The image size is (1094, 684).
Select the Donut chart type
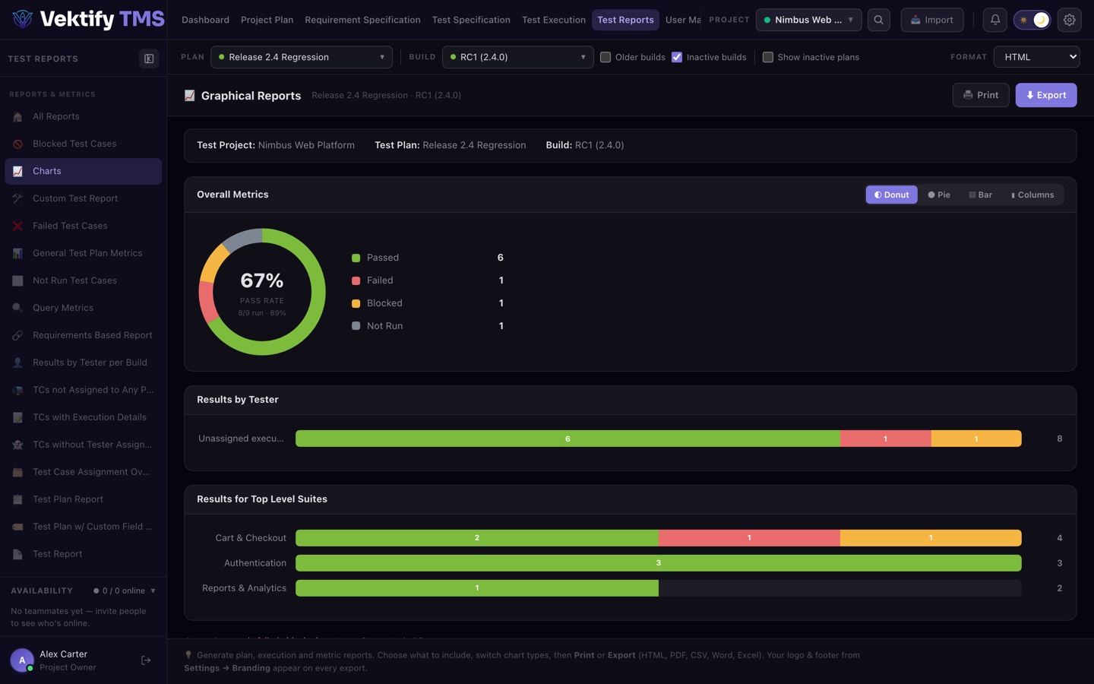[892, 195]
